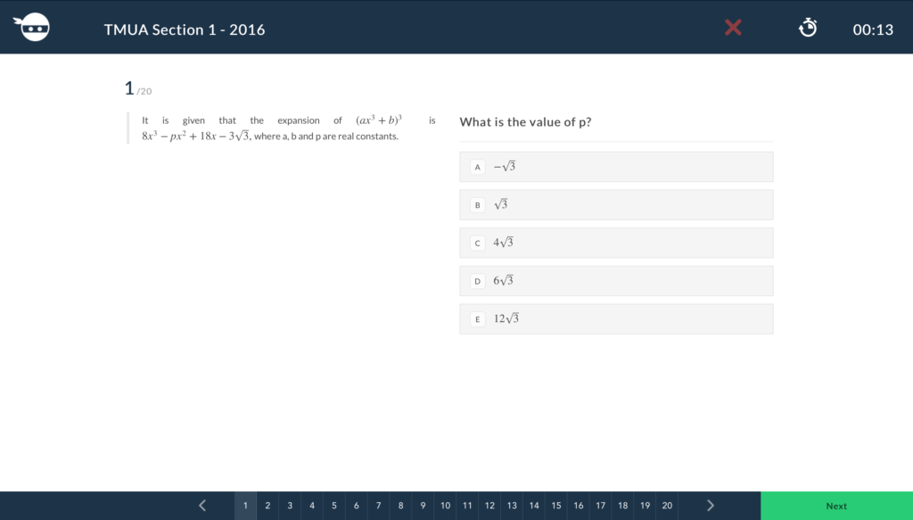Click the 00:13 timer display
This screenshot has width=913, height=520.
(x=873, y=29)
